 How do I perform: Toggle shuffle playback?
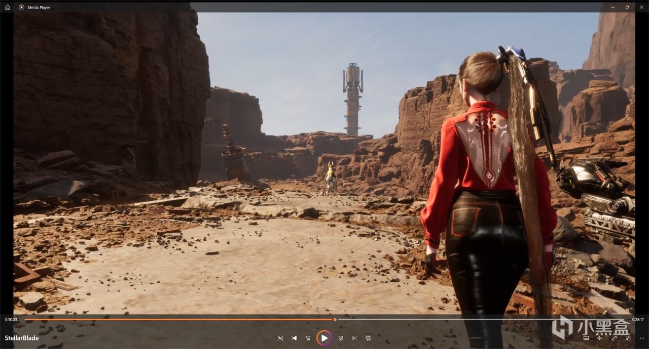280,338
